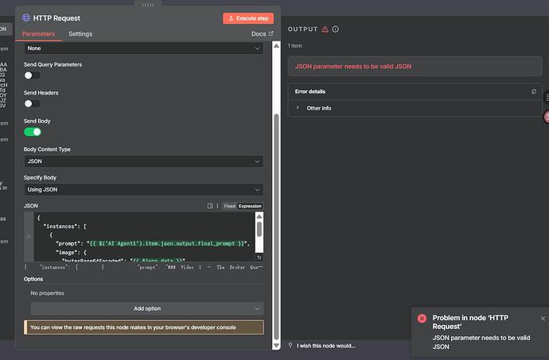Click the output warning triangle icon
This screenshot has height=360, width=549.
(x=325, y=29)
